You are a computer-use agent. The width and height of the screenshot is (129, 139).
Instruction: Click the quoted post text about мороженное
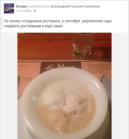coord(58,23)
